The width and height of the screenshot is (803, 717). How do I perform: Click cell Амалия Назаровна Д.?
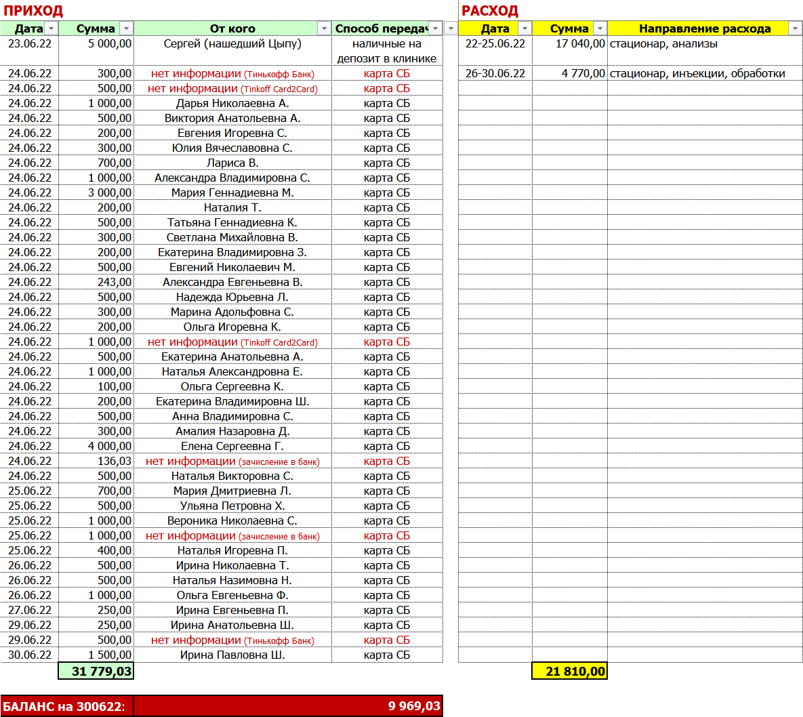pos(232,431)
